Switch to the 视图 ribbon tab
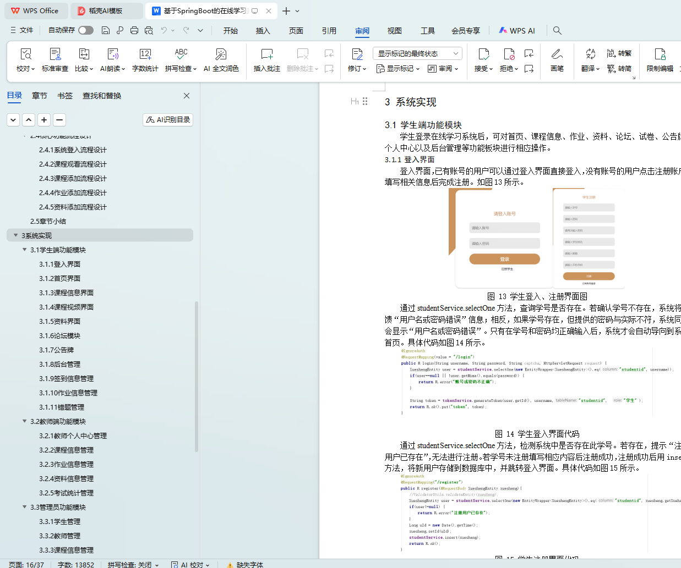681x568 pixels. pos(394,31)
